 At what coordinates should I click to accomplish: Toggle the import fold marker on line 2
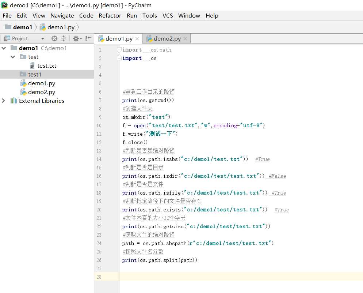point(119,58)
